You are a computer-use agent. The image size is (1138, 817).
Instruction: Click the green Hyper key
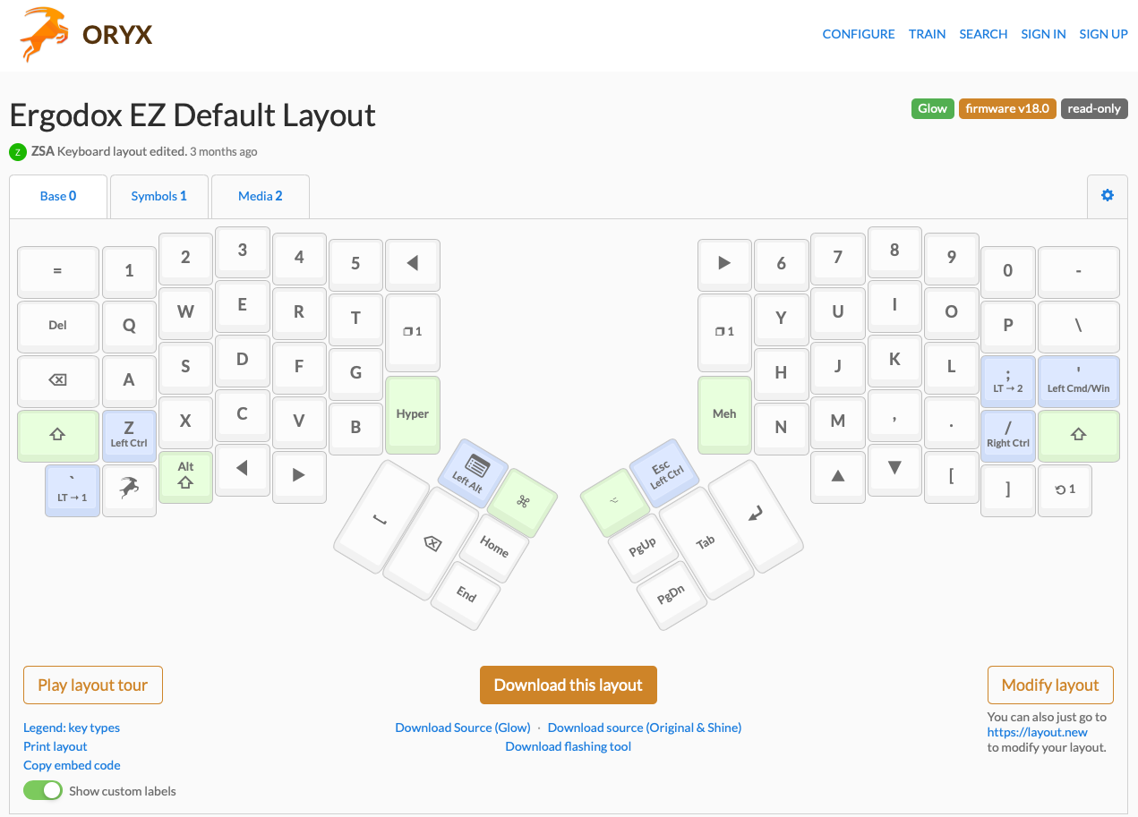pos(412,413)
